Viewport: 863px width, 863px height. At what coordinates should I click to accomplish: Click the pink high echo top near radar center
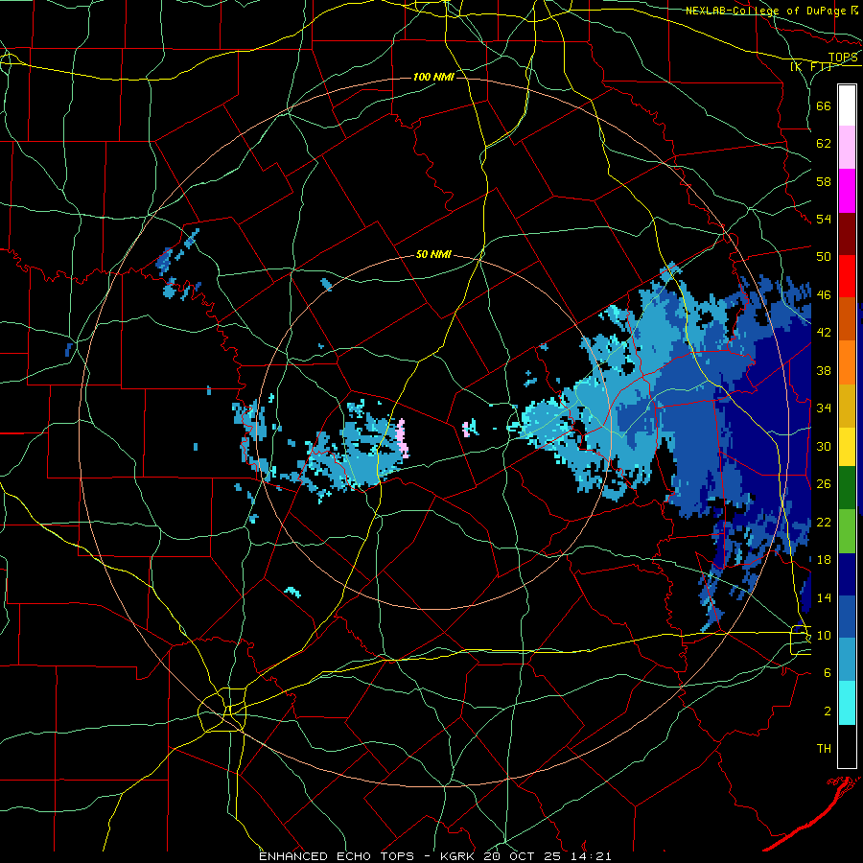[403, 438]
